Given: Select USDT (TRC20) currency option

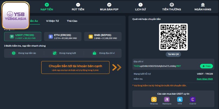Looking at the screenshot, I should [23, 37].
